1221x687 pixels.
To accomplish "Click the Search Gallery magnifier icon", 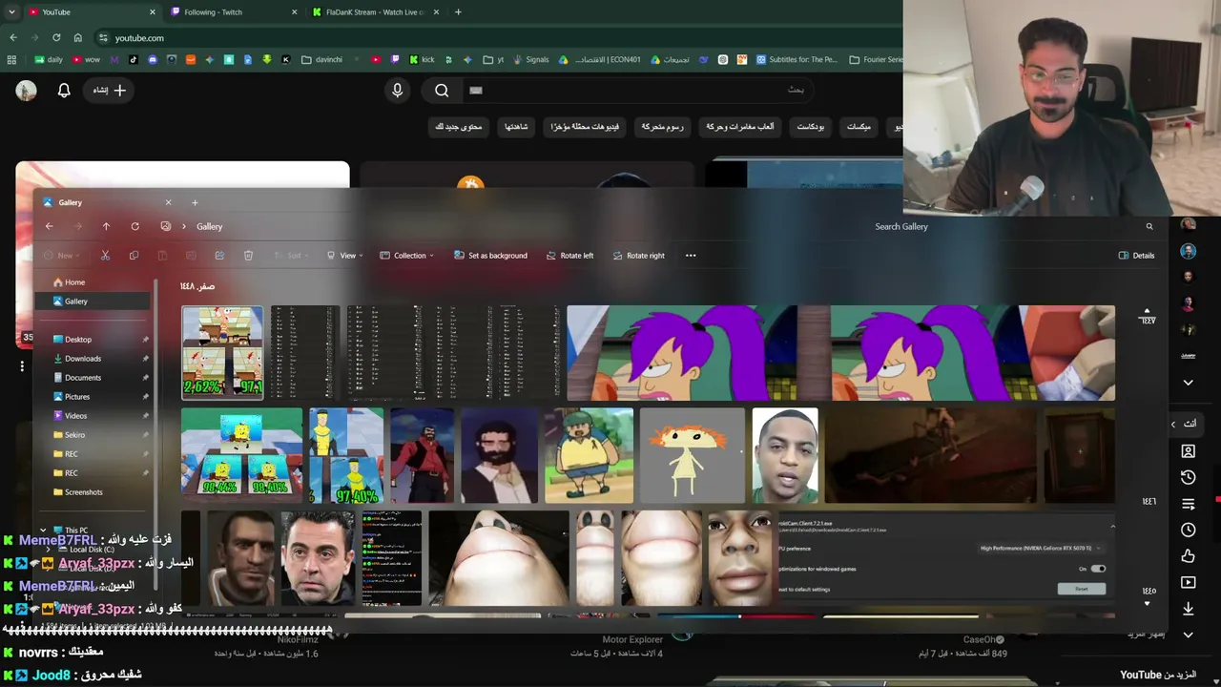I will (1149, 227).
